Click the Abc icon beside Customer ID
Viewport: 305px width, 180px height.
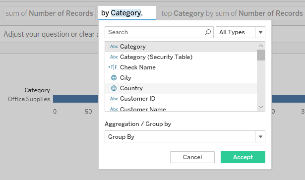click(114, 99)
